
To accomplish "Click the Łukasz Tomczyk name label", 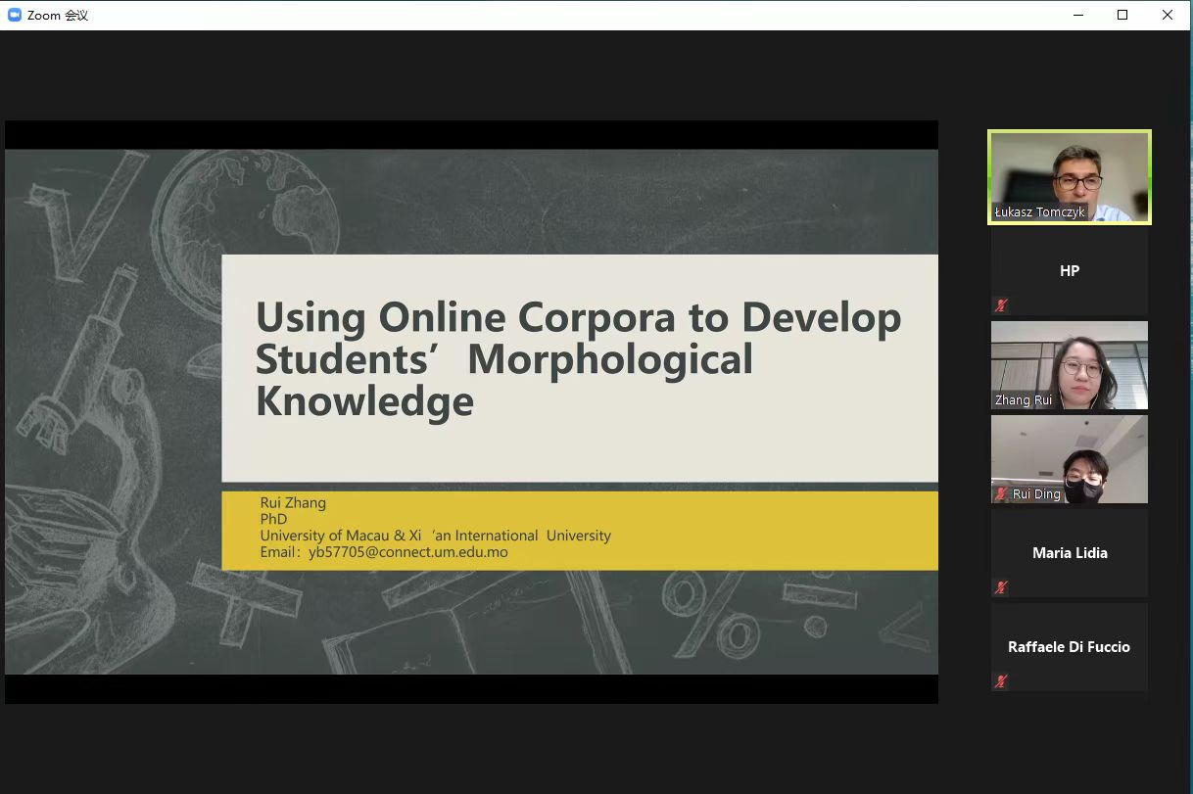I will point(1039,212).
